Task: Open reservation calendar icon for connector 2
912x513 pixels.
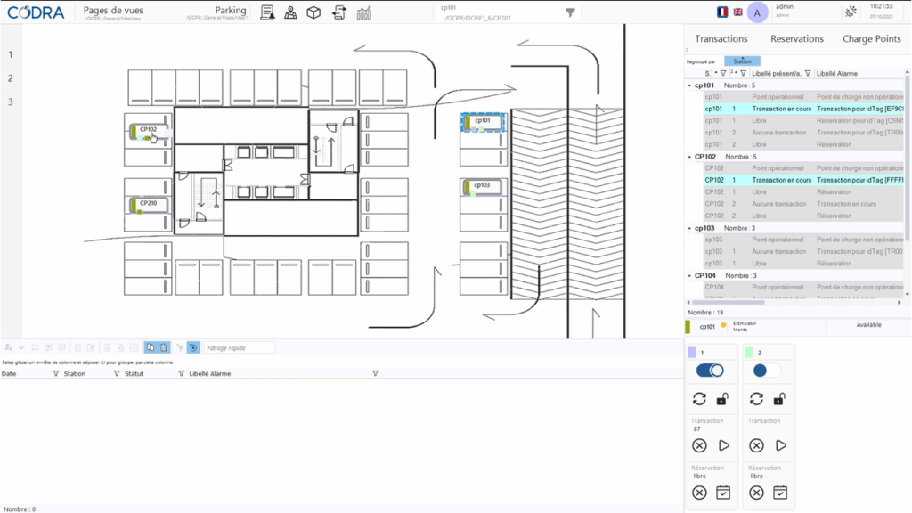Action: 780,493
